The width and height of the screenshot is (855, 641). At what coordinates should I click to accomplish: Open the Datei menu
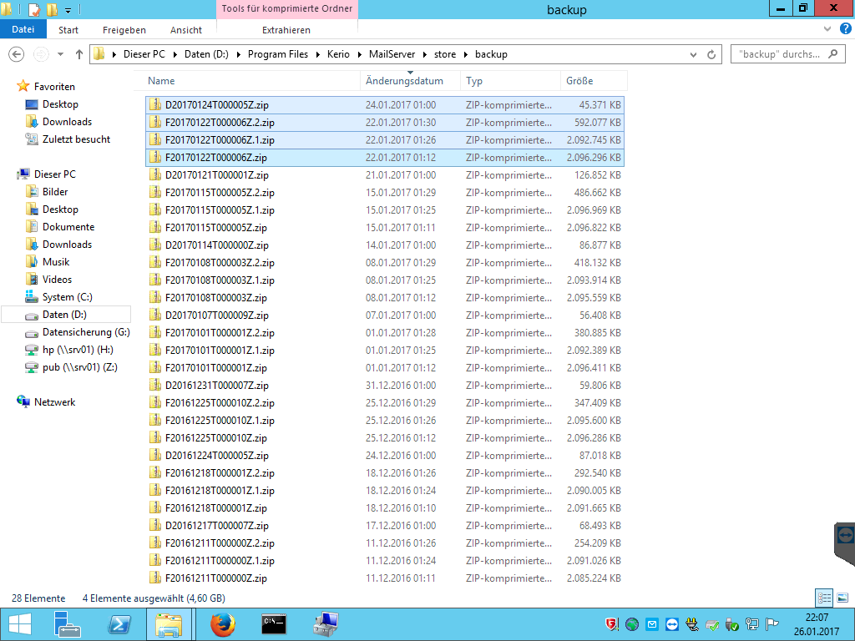point(23,29)
